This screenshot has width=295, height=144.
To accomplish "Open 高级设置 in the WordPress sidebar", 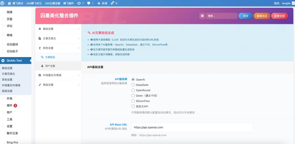I will (x=7, y=91).
